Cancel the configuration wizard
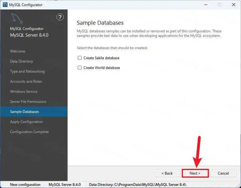 223,173
